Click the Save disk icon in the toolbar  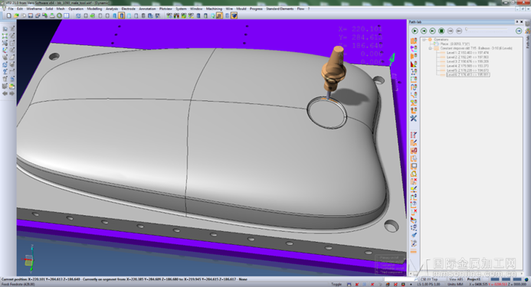tap(30, 15)
